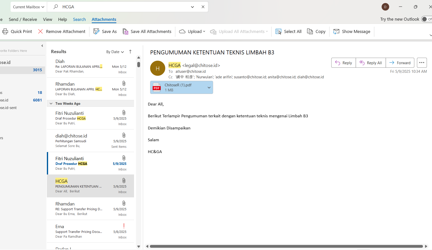The image size is (432, 250).
Task: Click the Save As icon
Action: tap(96, 31)
